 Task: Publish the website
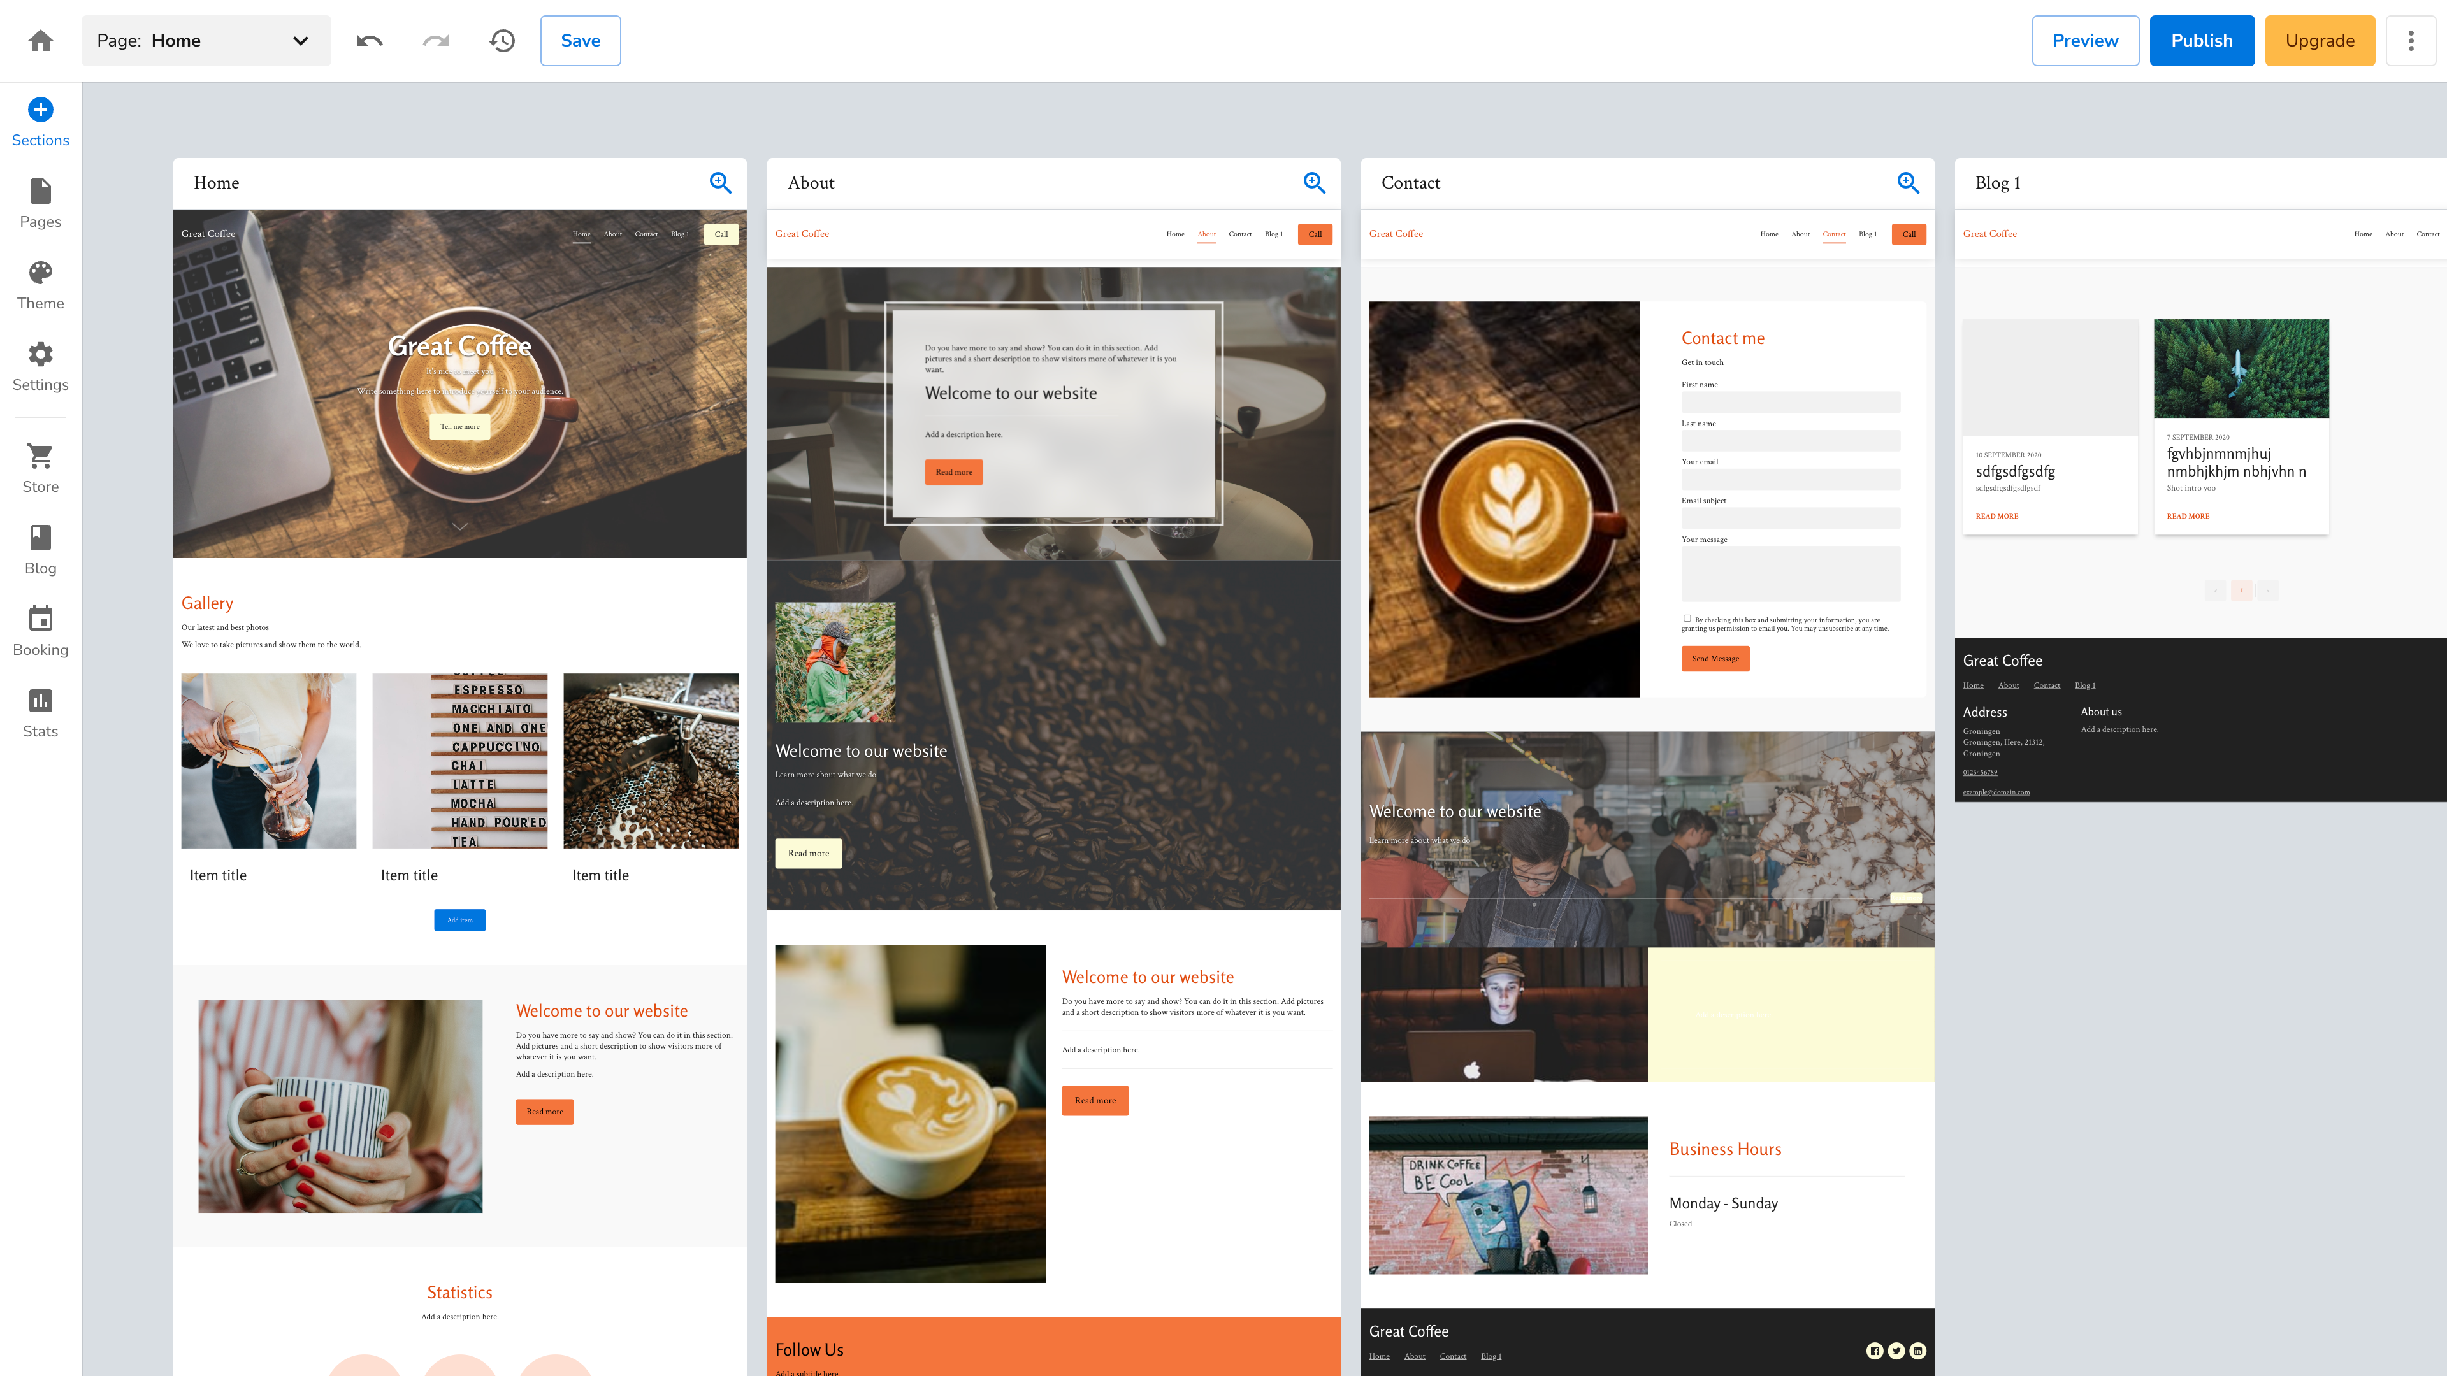[x=2202, y=40]
